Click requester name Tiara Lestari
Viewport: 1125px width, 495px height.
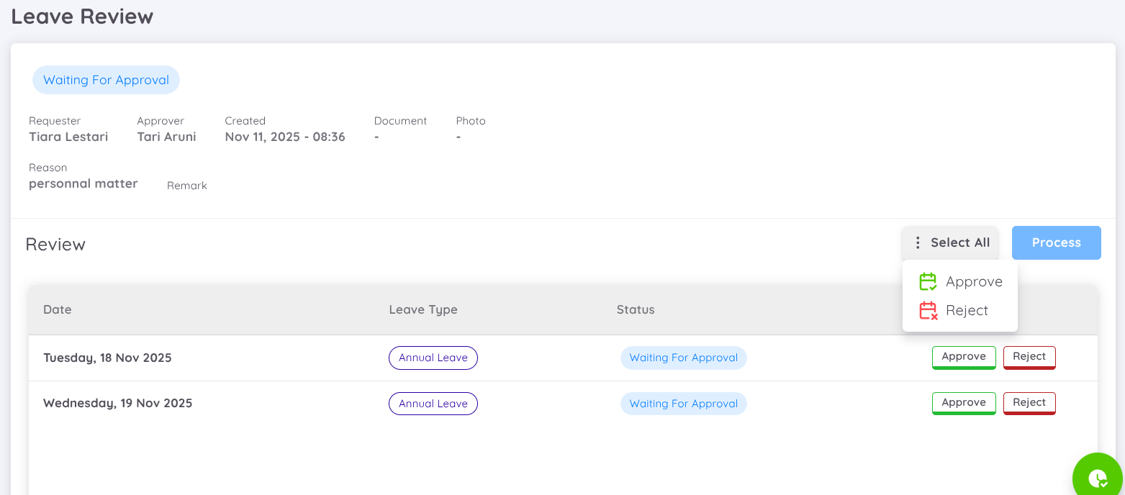pyautogui.click(x=68, y=137)
